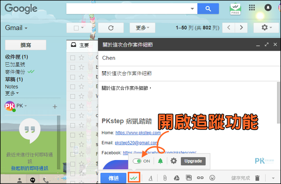
Task: Insert an emoji
Action: 212,178
